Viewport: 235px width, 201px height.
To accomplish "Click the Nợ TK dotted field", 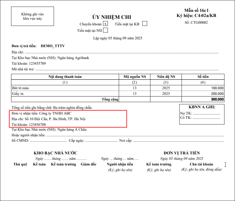I will pyautogui.click(x=206, y=114).
